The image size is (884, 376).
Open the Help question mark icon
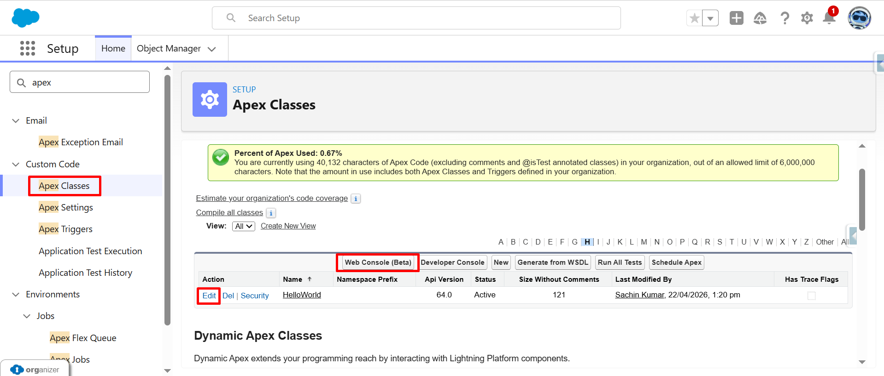pos(784,18)
